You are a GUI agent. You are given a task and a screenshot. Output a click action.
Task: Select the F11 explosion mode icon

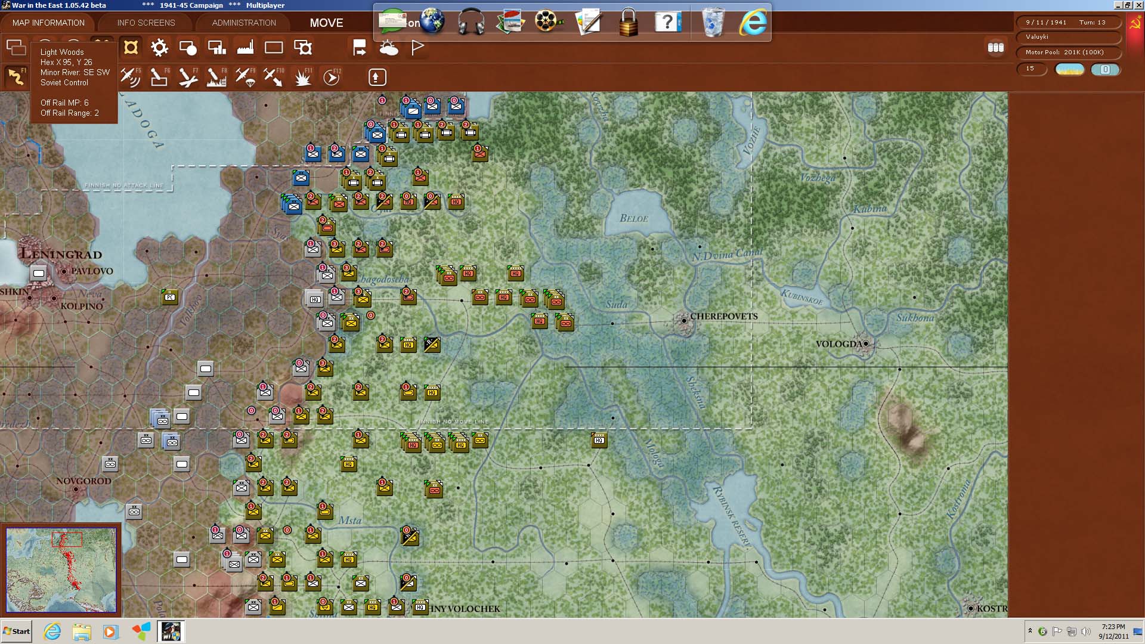(303, 77)
